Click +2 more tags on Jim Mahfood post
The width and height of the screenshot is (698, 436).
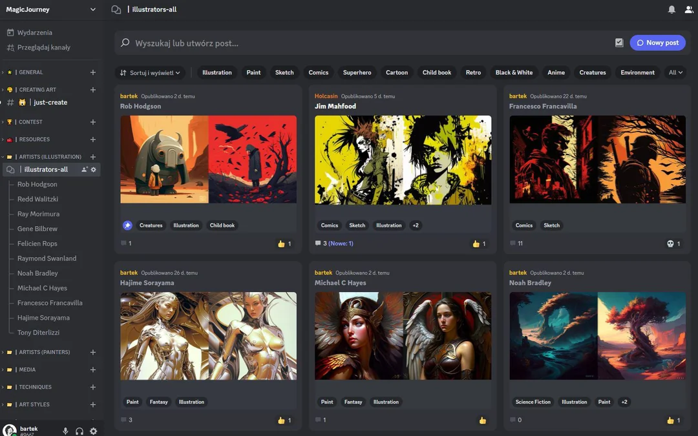tap(416, 225)
